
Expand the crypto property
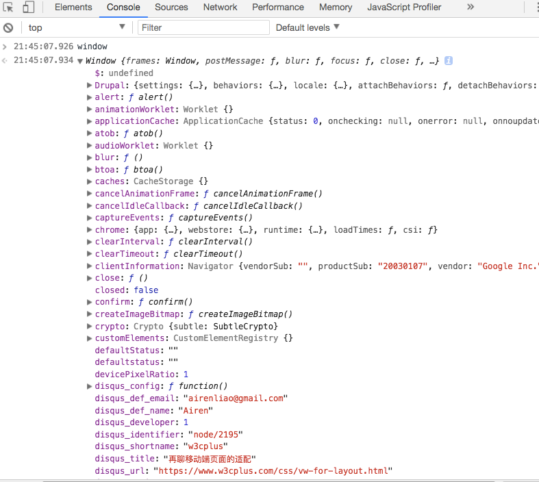[x=89, y=326]
